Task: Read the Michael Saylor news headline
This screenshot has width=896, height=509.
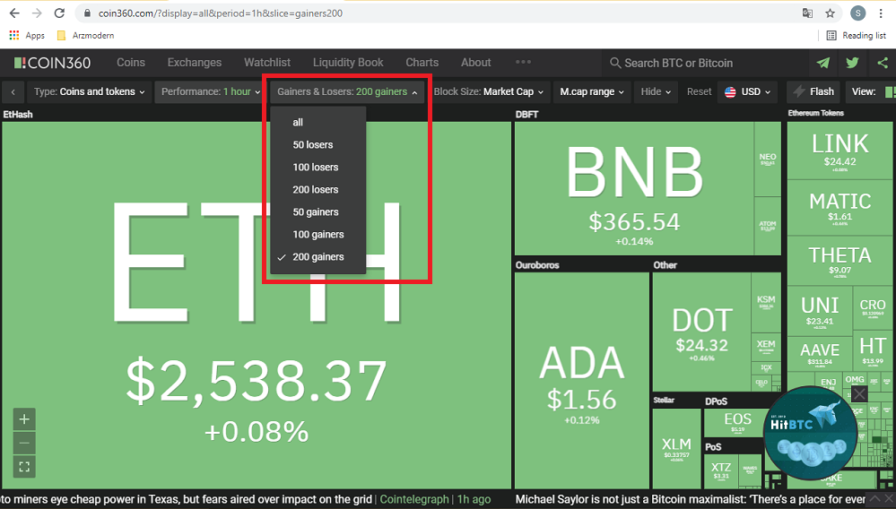Action: (x=691, y=499)
